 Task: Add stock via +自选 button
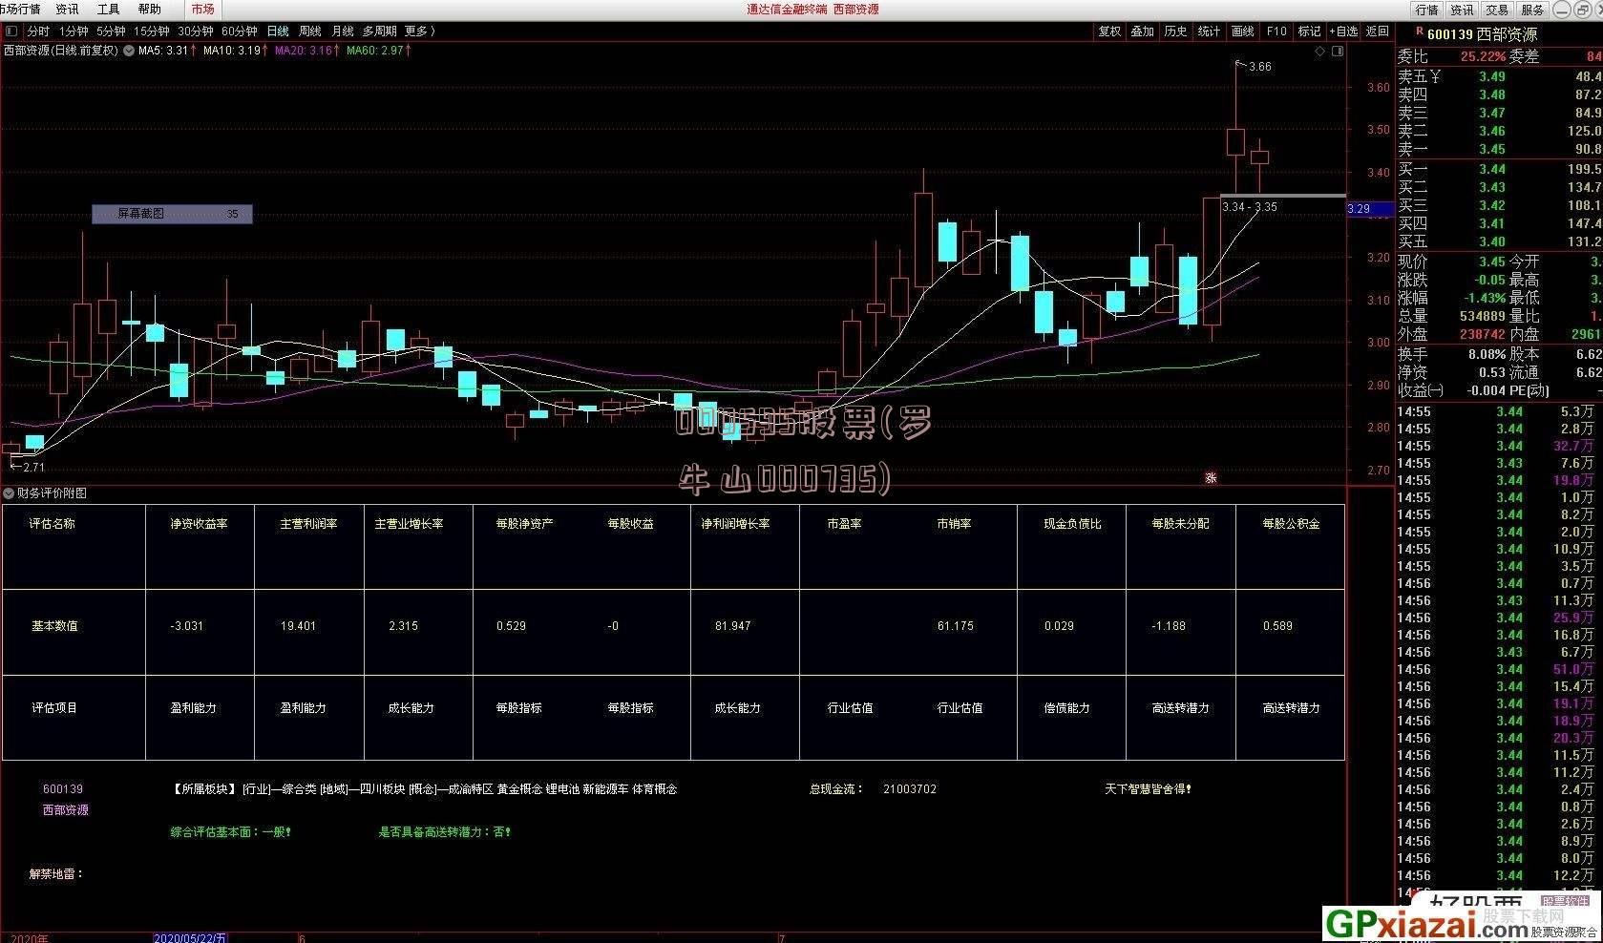pos(1343,31)
